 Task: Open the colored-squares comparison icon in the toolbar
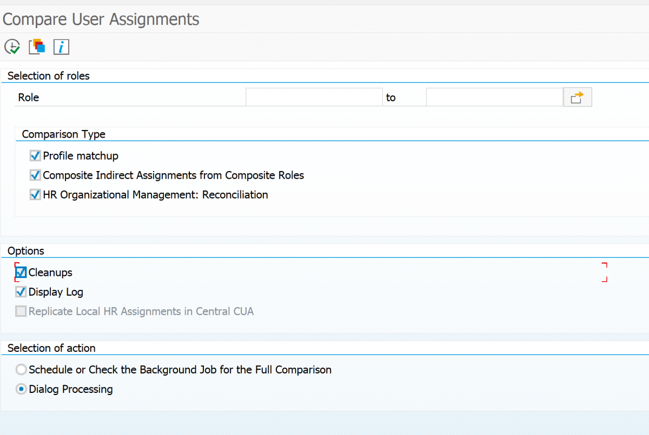36,47
